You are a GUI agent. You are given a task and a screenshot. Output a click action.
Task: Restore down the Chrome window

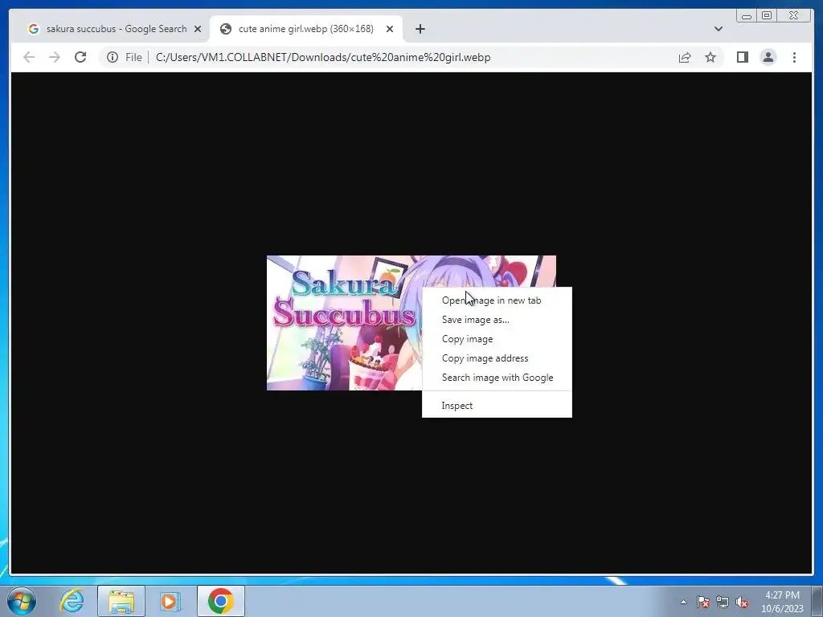click(766, 16)
